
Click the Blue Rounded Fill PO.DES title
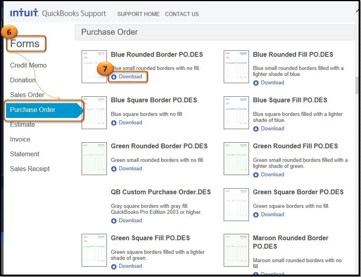(x=293, y=54)
